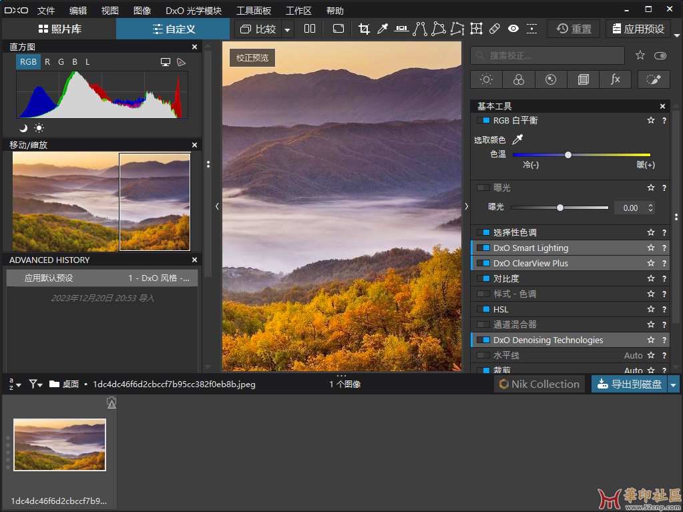Activate the Repair bandage tool
The image size is (683, 512).
[x=495, y=29]
